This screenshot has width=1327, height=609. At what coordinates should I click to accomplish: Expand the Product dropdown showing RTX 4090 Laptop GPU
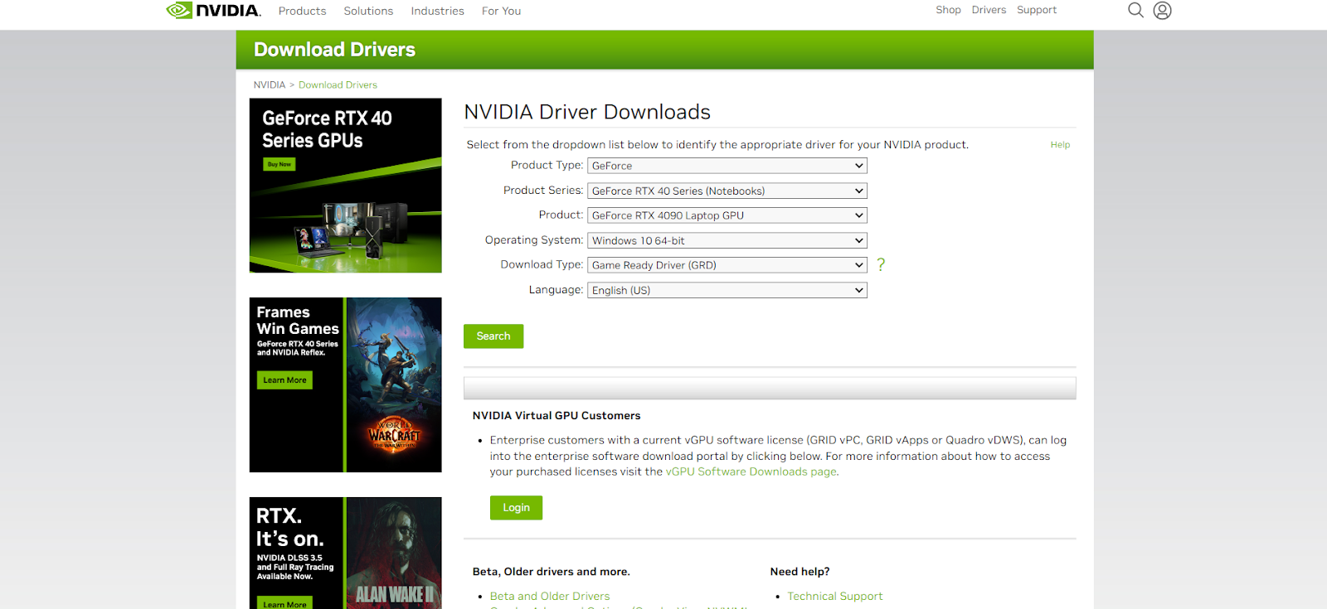[x=727, y=215]
